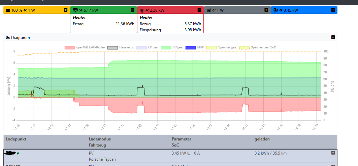358x166 pixels.
Task: Click the power pylon icon in red card
Action: pyautogui.click(x=142, y=10)
